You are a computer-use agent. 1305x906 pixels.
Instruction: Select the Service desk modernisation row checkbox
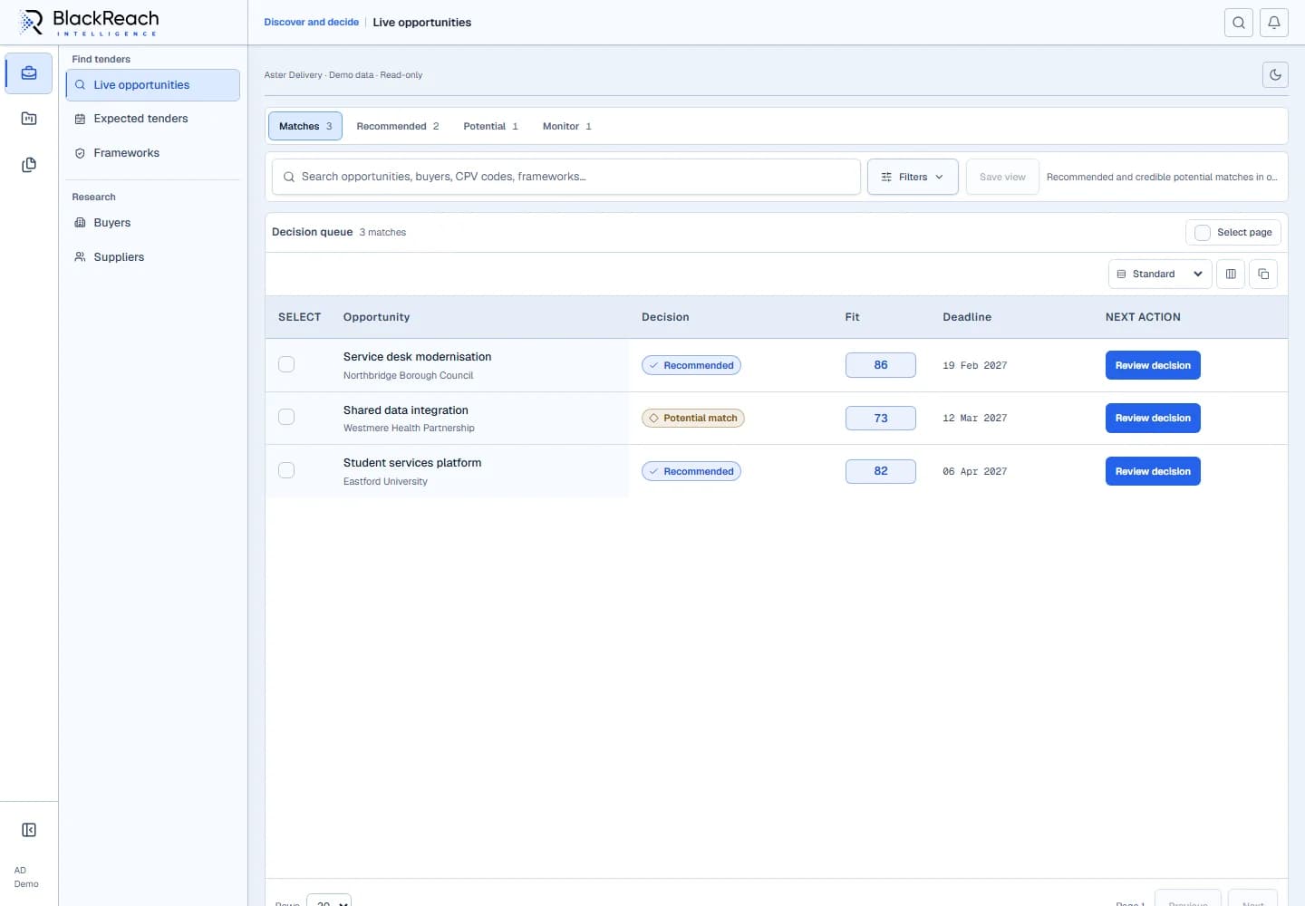pyautogui.click(x=286, y=364)
